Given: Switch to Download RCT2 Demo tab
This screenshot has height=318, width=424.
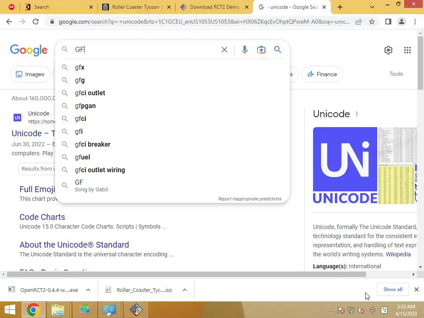Looking at the screenshot, I should click(x=214, y=7).
